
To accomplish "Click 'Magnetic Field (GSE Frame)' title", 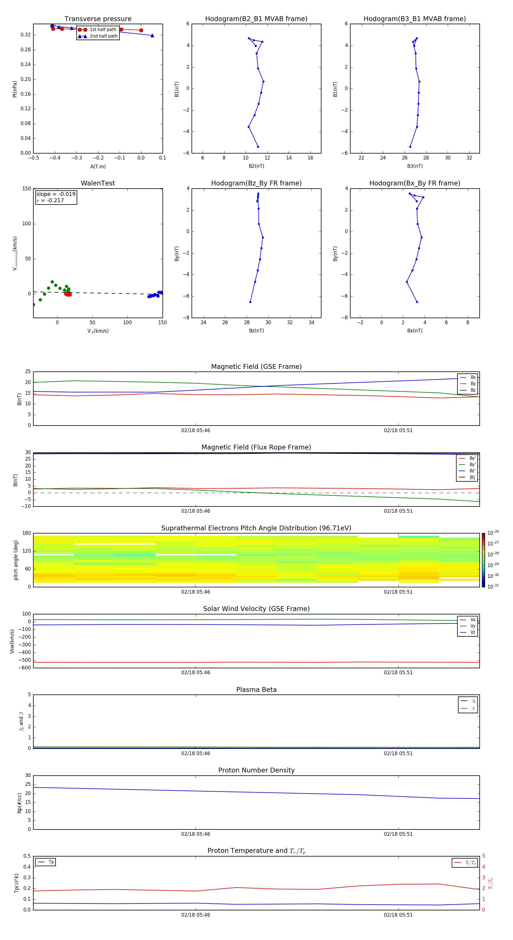I will pyautogui.click(x=256, y=367).
